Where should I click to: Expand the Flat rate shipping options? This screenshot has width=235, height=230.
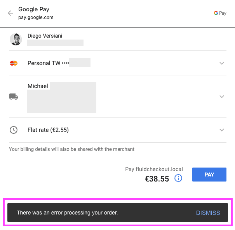(222, 130)
